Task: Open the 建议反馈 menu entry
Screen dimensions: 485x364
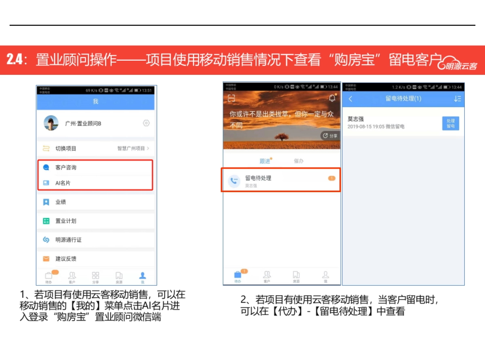Action: (x=67, y=259)
